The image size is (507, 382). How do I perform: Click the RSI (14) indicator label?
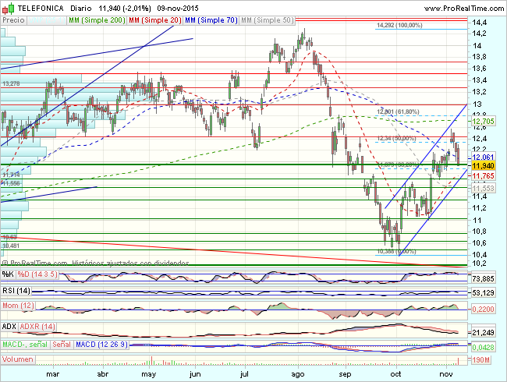coord(16,291)
